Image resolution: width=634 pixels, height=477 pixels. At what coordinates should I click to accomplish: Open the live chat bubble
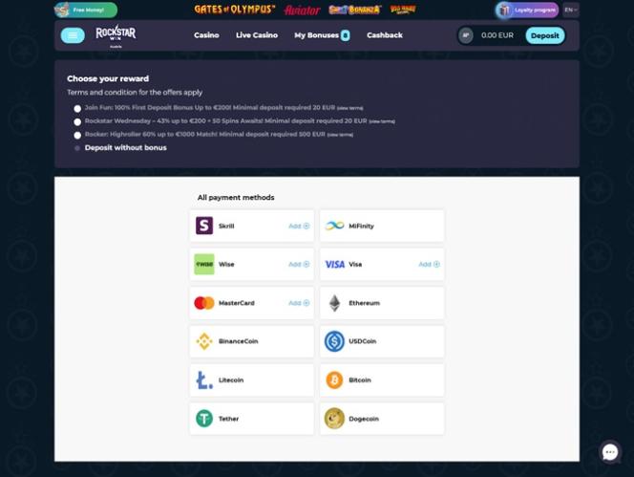pyautogui.click(x=610, y=452)
